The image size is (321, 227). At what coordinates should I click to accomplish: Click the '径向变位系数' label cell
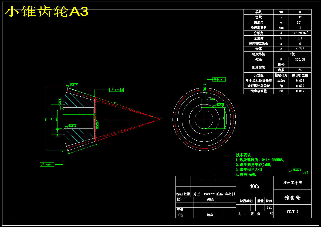click(259, 44)
